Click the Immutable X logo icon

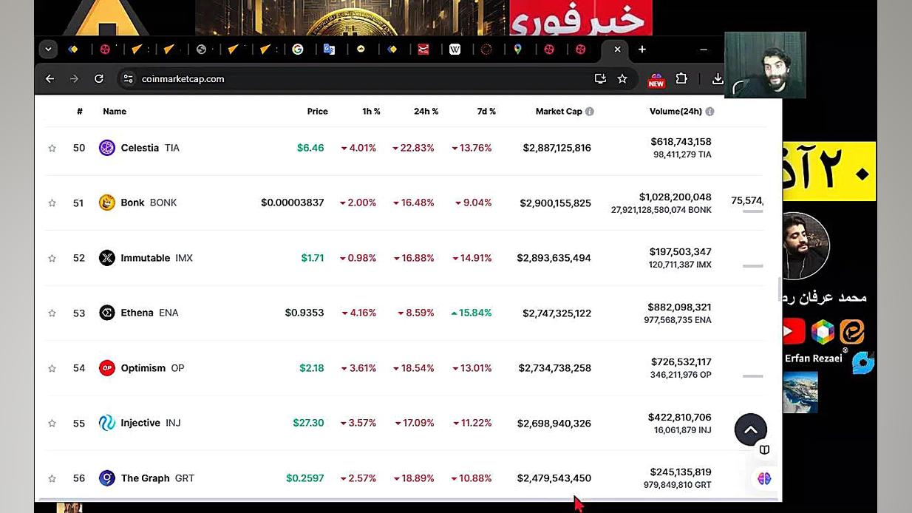click(x=107, y=258)
